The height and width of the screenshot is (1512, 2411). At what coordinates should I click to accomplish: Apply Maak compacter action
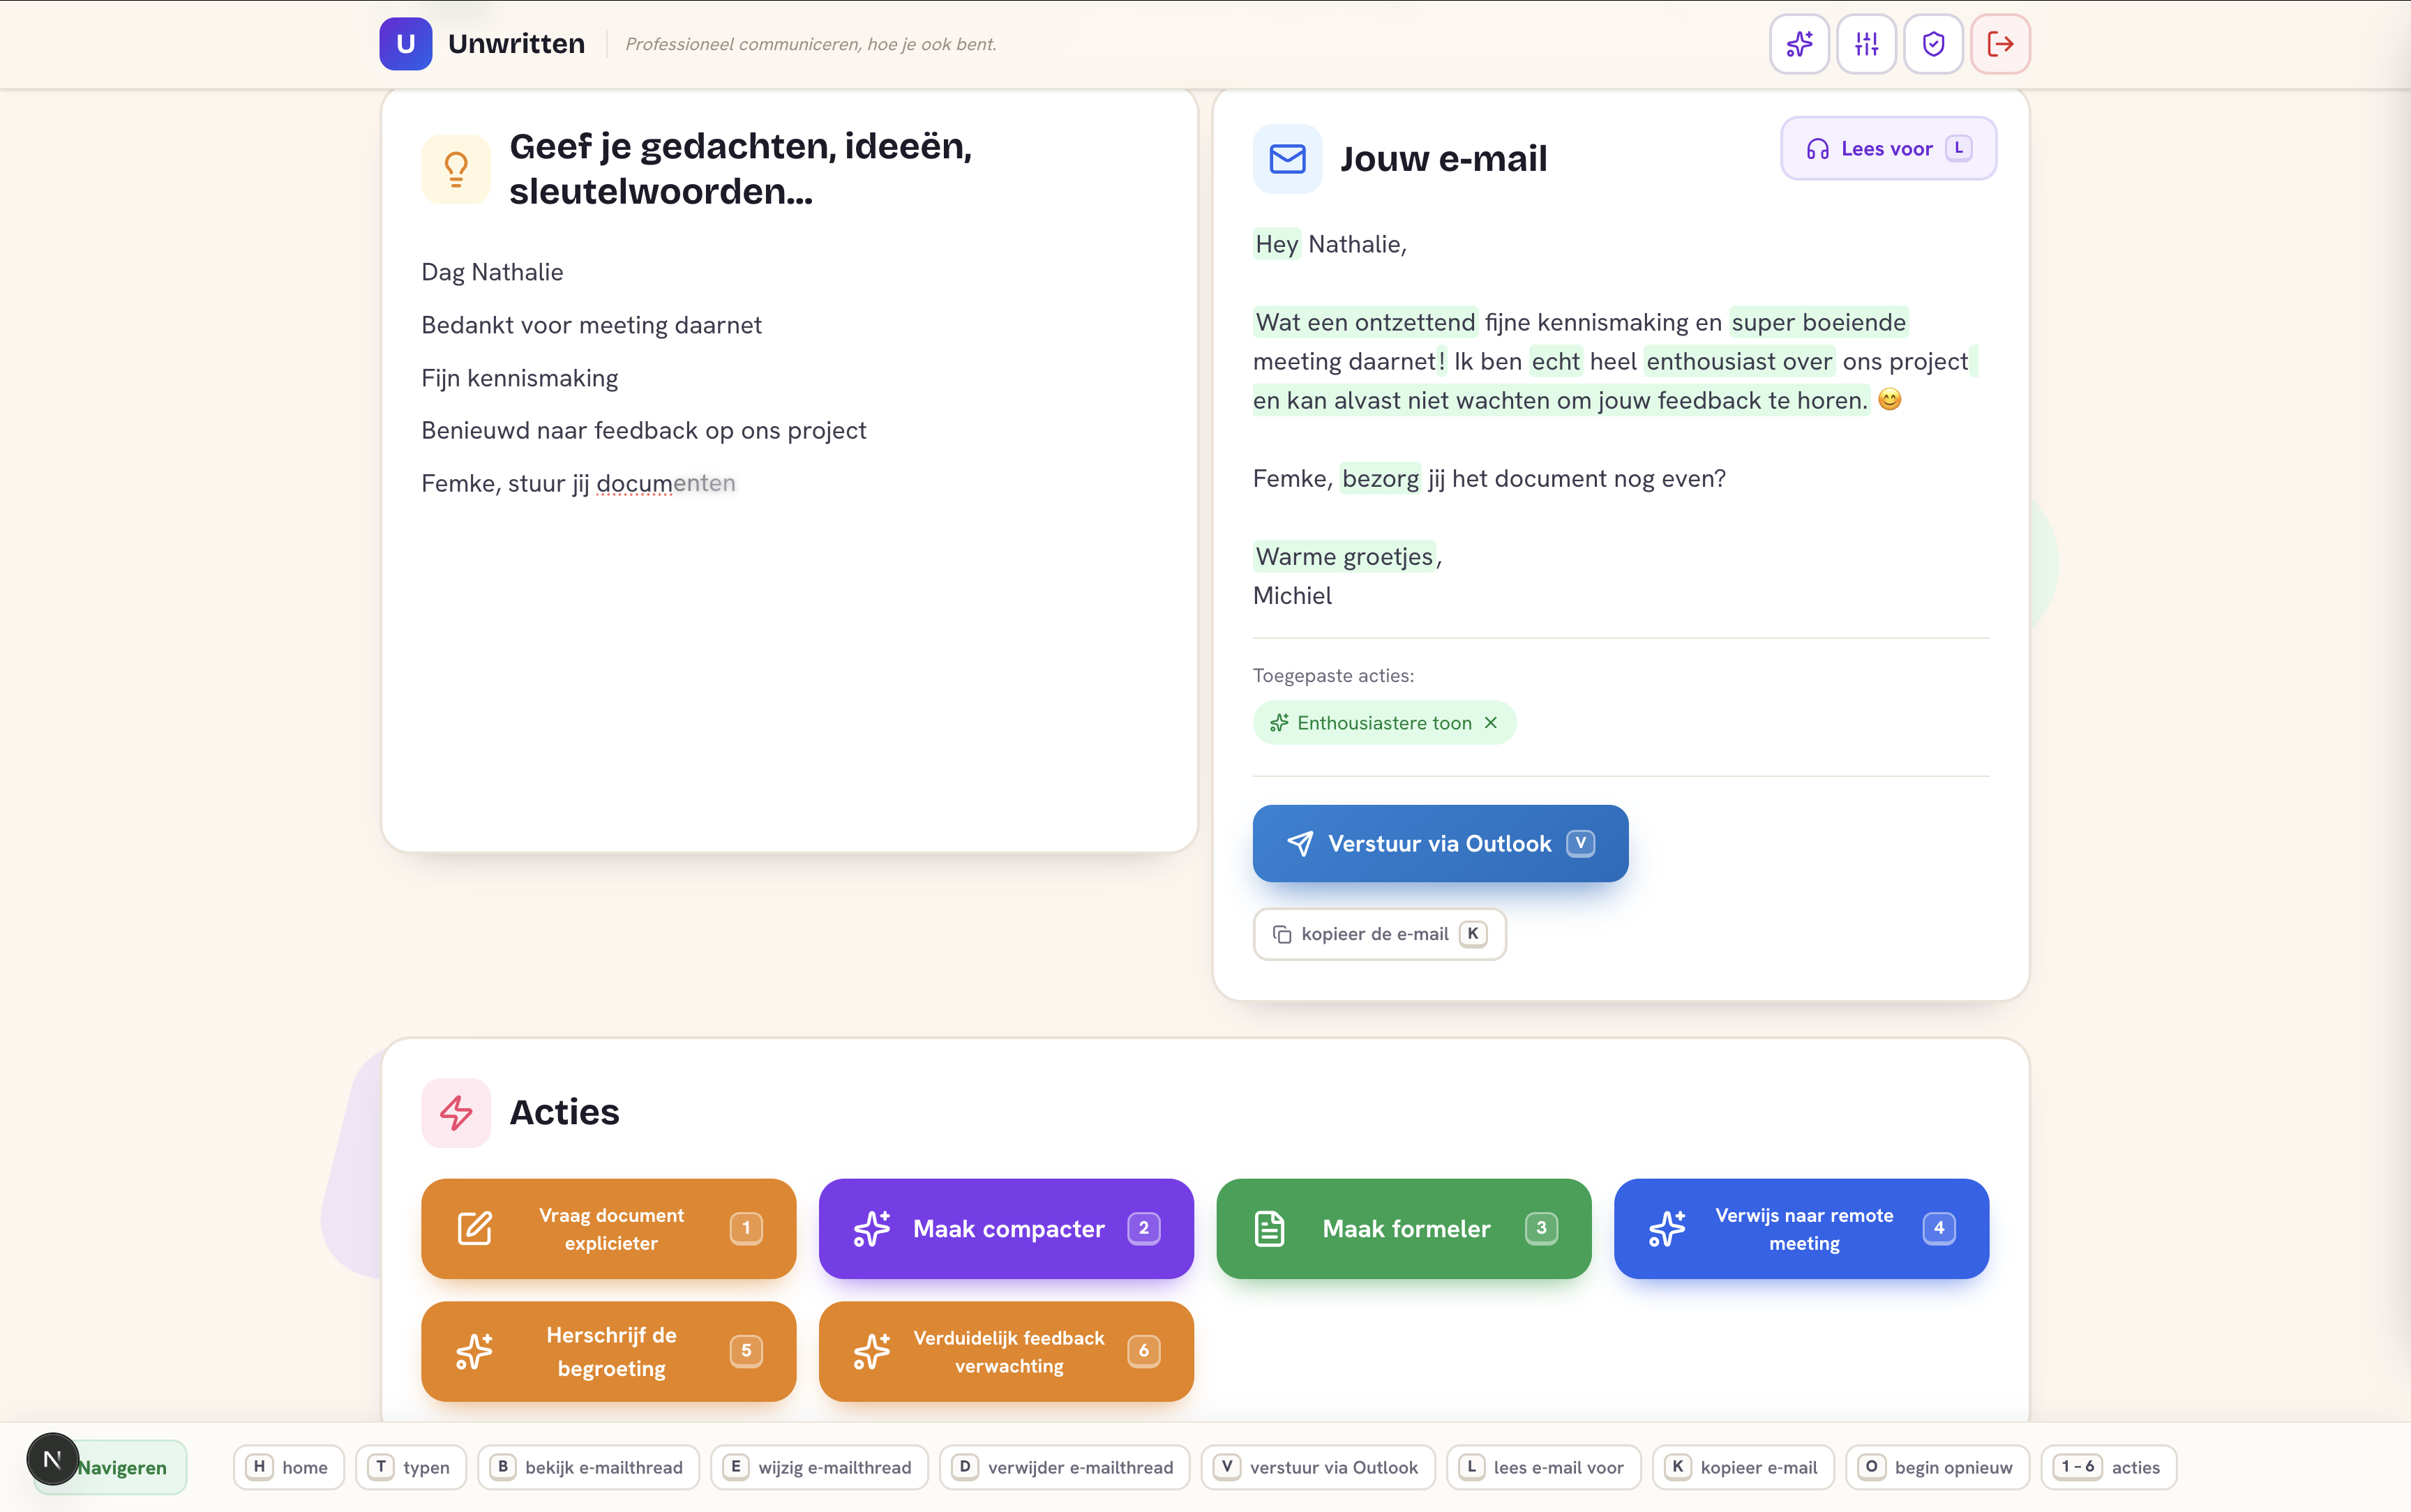point(1006,1228)
